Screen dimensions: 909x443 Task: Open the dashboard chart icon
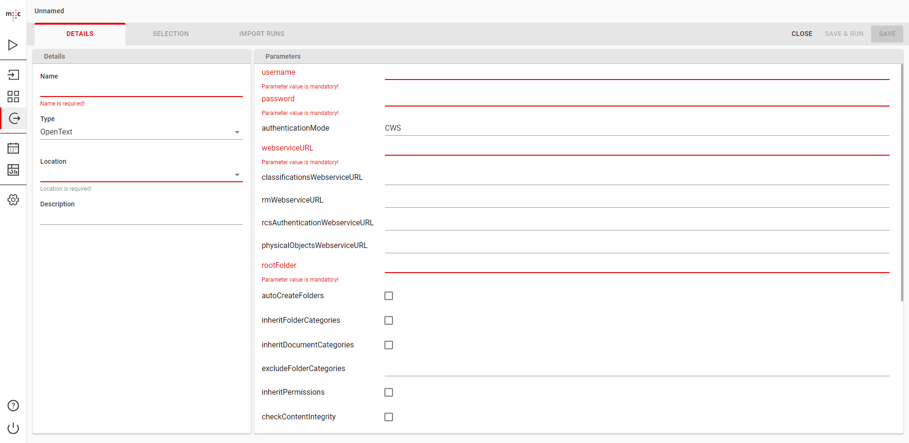[x=13, y=170]
